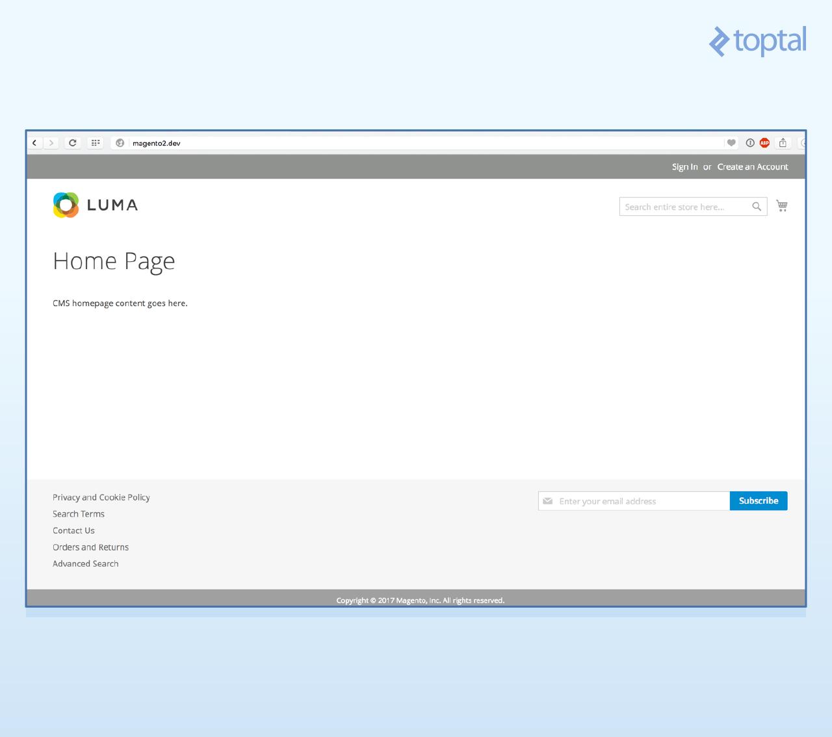Screen dimensions: 832x737
Task: Click the Subscribe button
Action: 758,500
